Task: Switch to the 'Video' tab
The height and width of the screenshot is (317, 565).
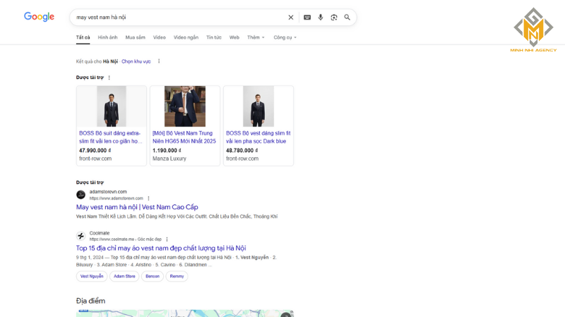Action: 160,37
